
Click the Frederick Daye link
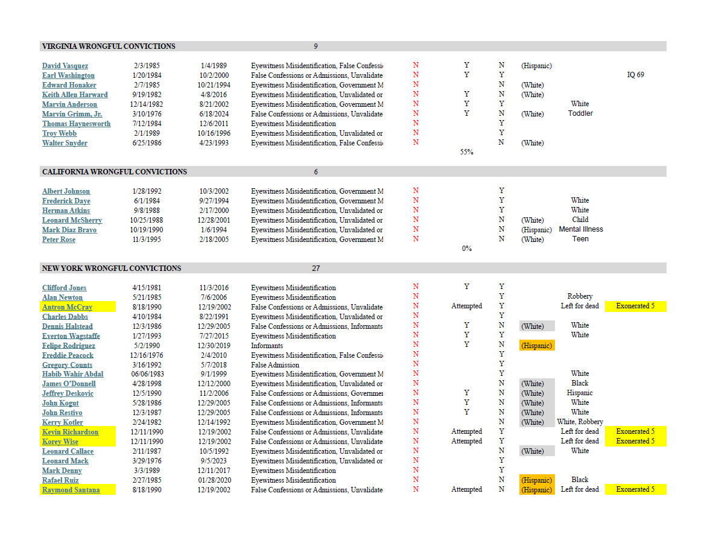[66, 201]
